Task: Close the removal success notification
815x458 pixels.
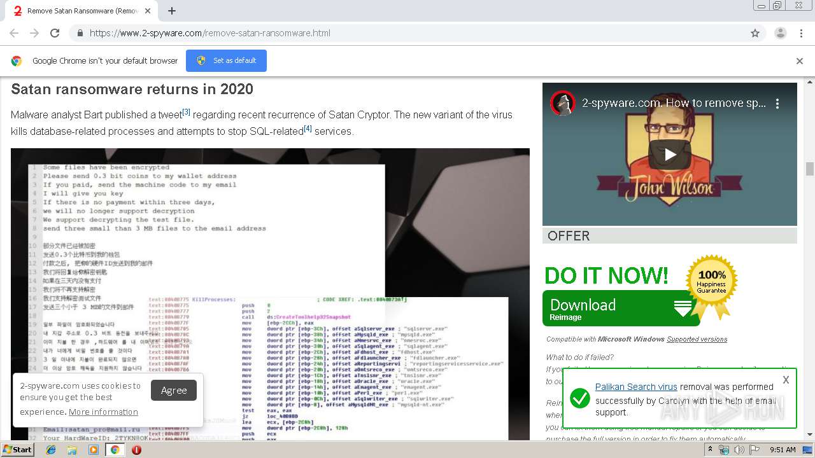Action: [x=786, y=380]
